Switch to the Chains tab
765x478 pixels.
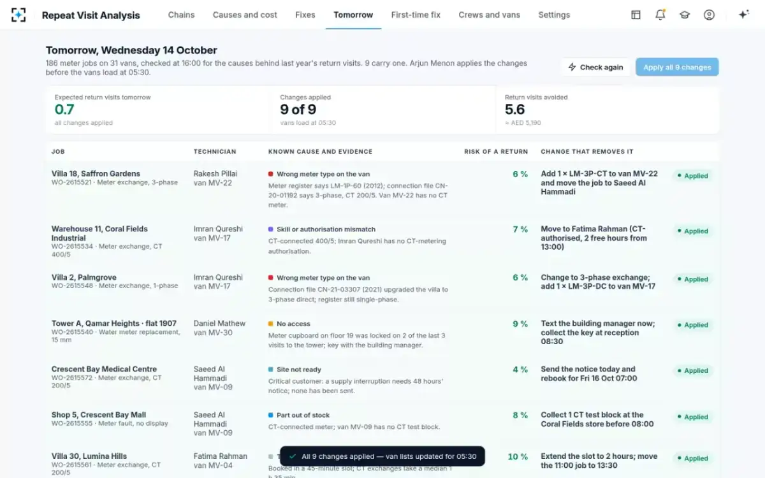click(181, 15)
